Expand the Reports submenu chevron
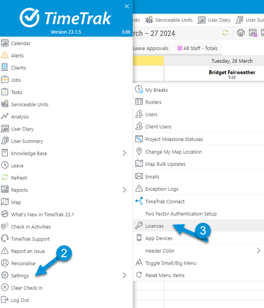This screenshot has height=308, width=264. pyautogui.click(x=124, y=190)
